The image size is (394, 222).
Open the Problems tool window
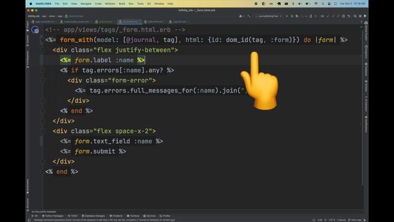click(116, 216)
